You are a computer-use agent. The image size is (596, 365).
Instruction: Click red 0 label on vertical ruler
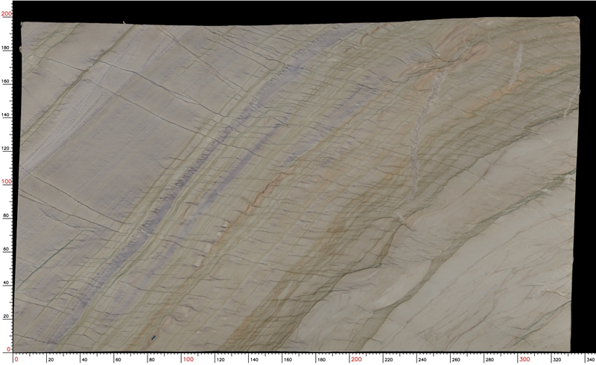[x=9, y=349]
